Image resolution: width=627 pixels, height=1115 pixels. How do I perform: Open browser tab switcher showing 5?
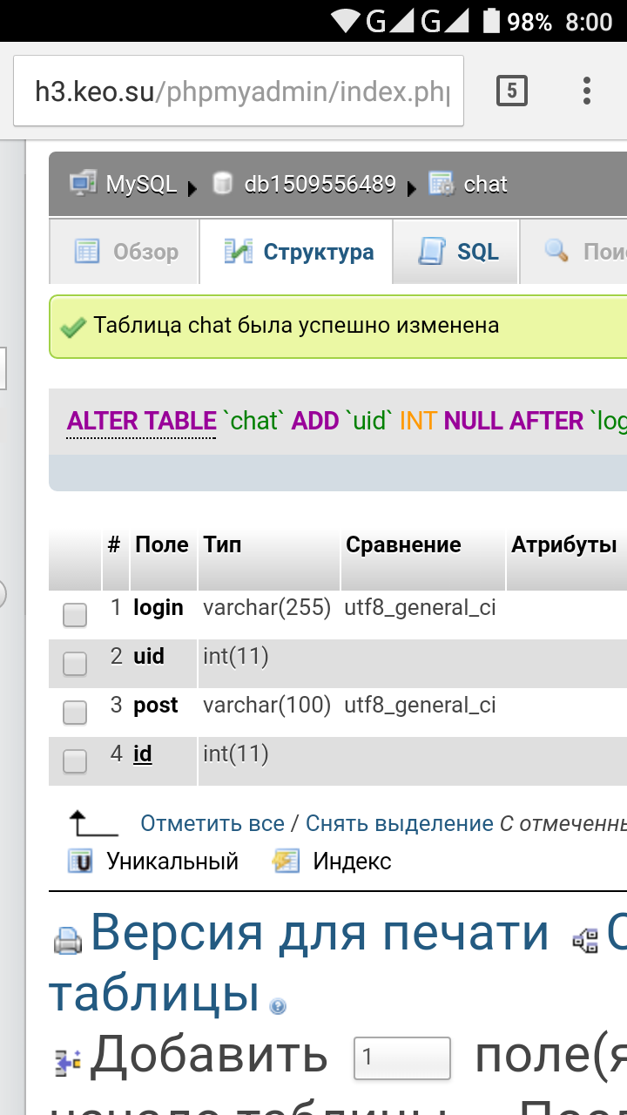511,91
